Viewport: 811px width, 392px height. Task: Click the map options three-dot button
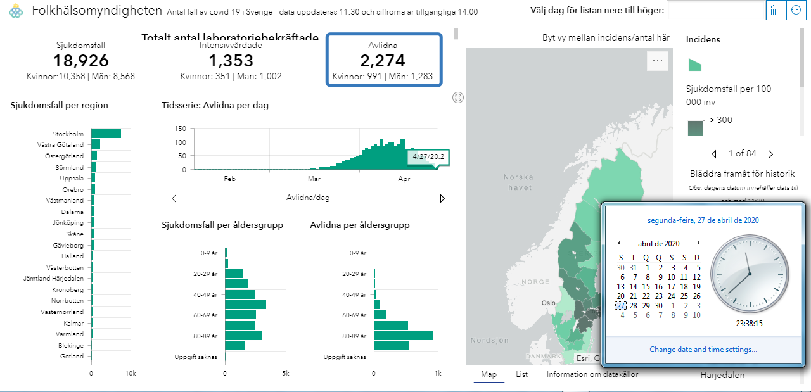[x=657, y=61]
